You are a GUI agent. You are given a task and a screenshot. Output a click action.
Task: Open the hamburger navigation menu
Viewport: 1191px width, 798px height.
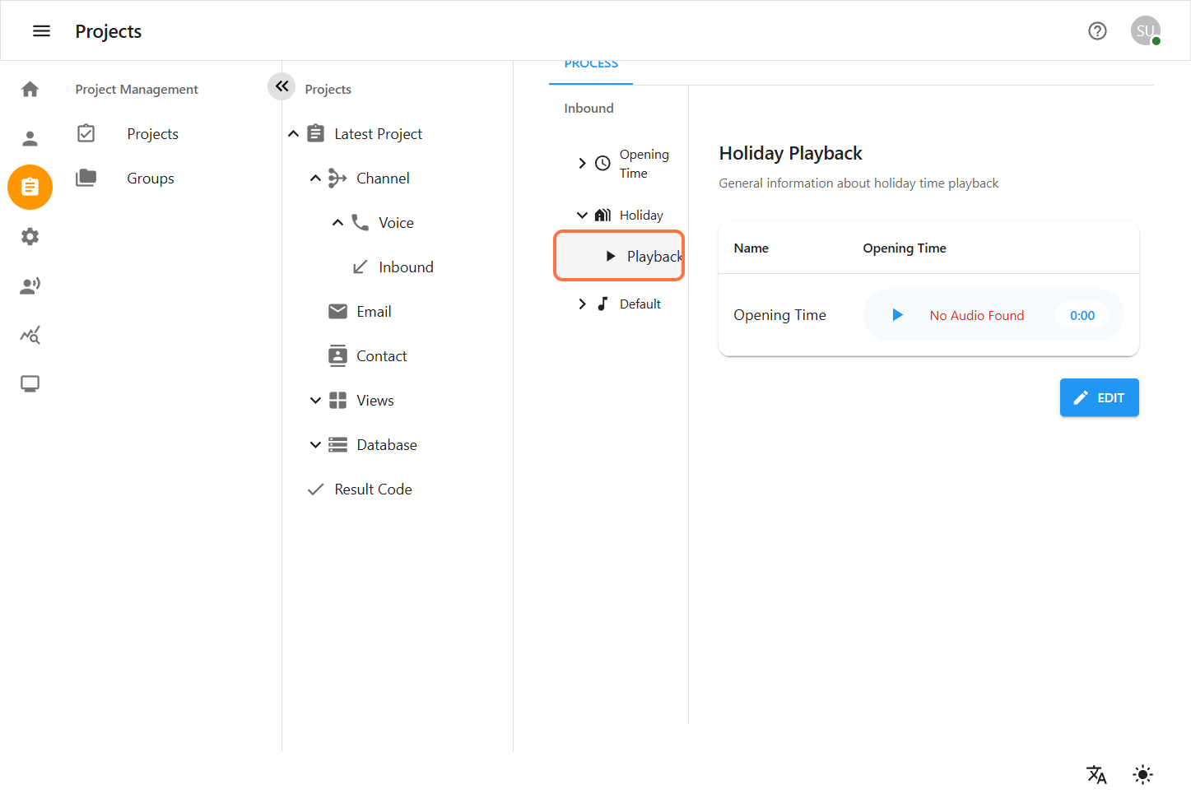pyautogui.click(x=41, y=31)
